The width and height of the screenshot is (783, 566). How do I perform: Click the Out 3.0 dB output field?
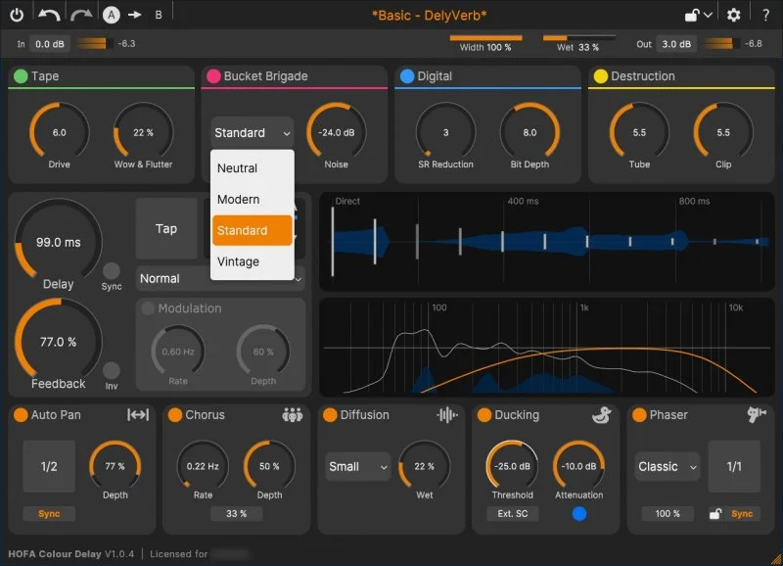coord(676,44)
